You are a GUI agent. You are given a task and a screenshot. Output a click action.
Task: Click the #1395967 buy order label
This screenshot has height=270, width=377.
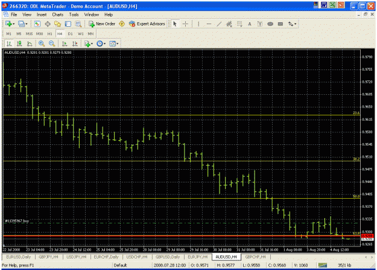click(x=17, y=221)
